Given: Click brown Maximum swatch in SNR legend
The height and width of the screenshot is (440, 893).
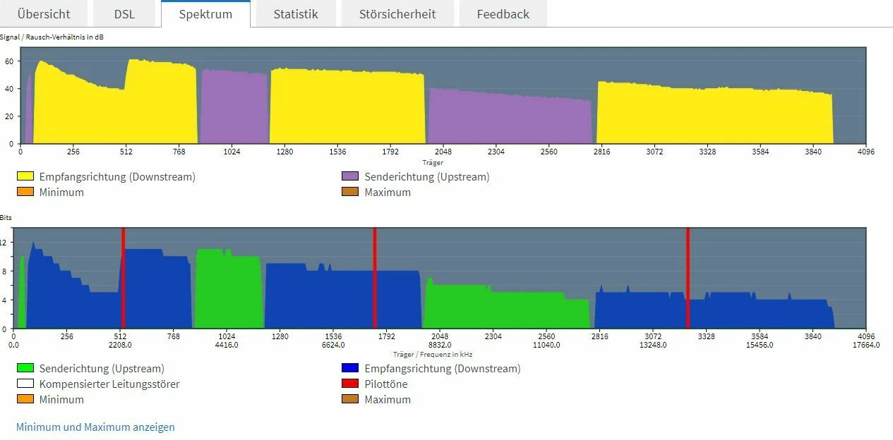Looking at the screenshot, I should (350, 192).
